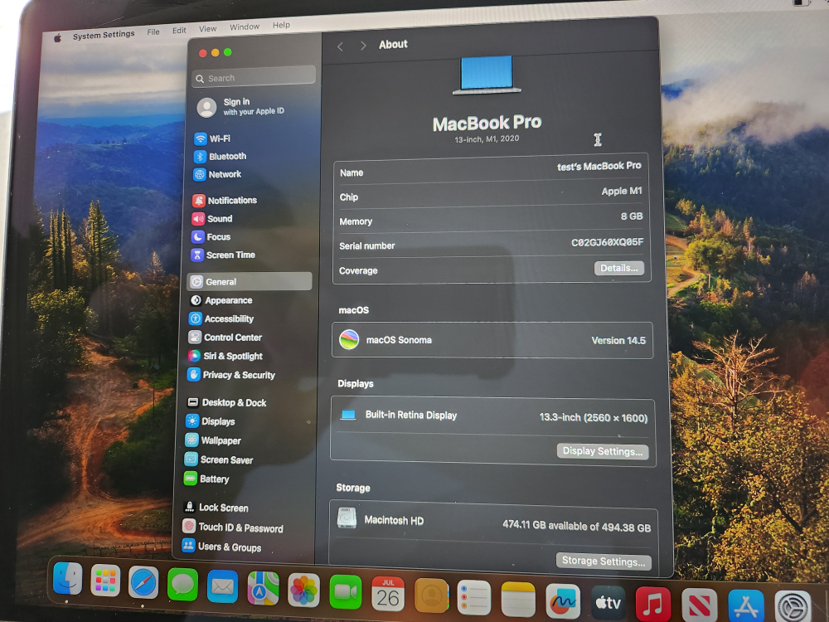Sign in with your Apple ID
The width and height of the screenshot is (829, 622).
[x=240, y=106]
